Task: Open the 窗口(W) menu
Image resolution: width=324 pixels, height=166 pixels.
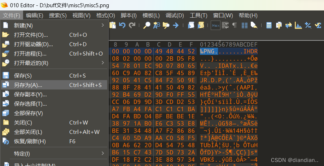Action: tap(223, 15)
